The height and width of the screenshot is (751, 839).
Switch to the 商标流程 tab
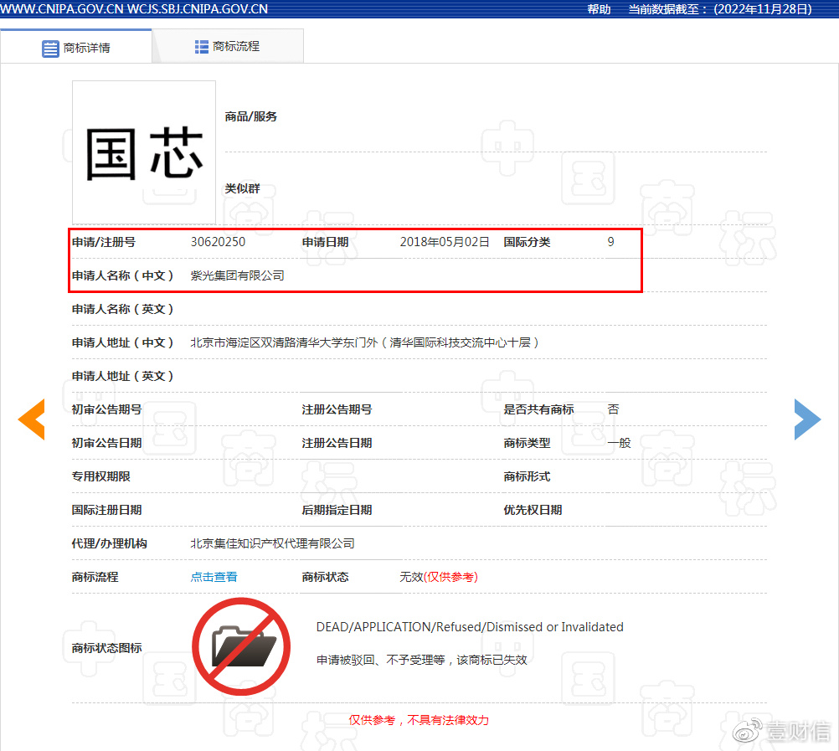228,47
